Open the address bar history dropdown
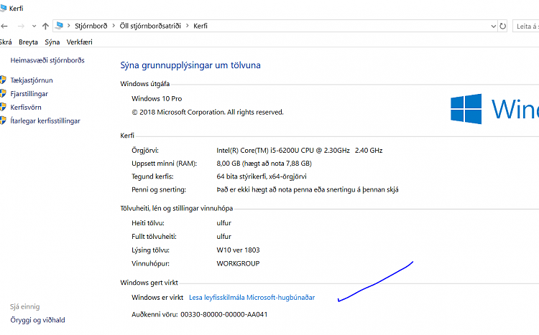Screen dimensions: 539x335 pyautogui.click(x=493, y=26)
